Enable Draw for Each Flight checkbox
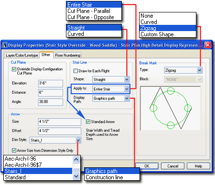The image size is (215, 185). pos(75,71)
